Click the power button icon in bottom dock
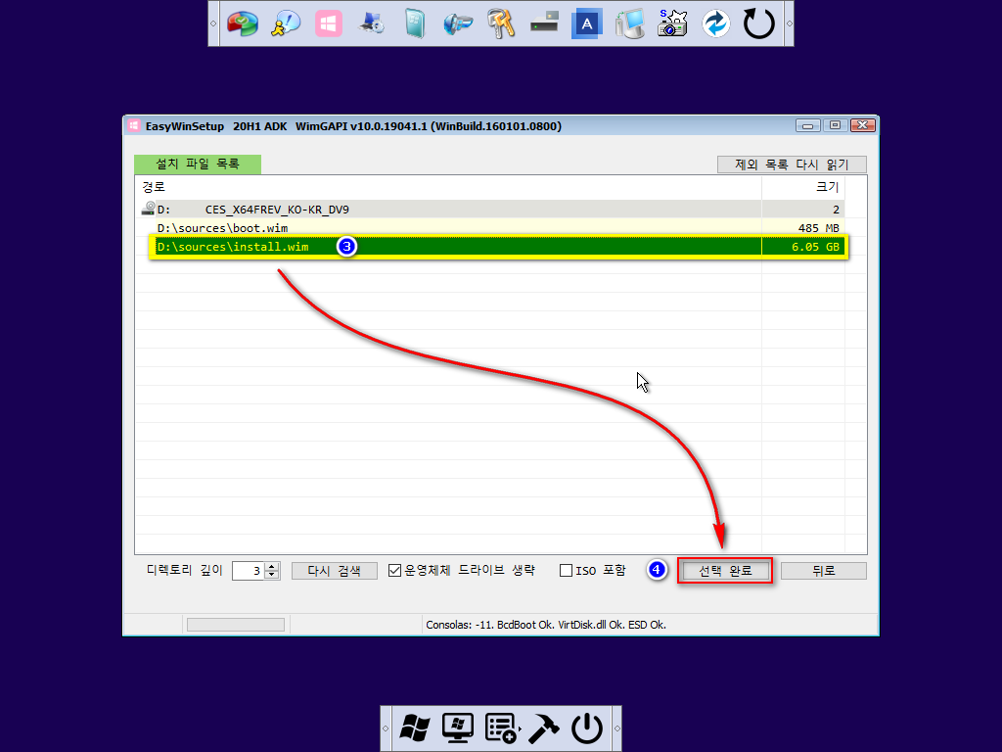 click(x=587, y=728)
